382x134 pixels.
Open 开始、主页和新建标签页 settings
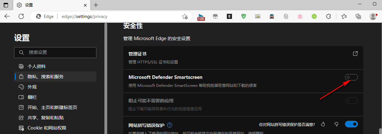(55, 107)
